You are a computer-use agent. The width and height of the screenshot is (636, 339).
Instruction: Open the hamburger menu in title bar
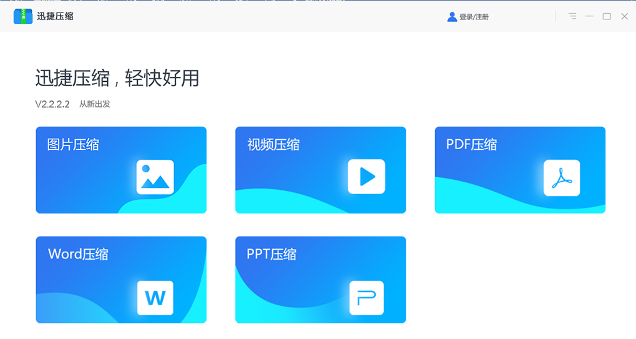coord(572,16)
